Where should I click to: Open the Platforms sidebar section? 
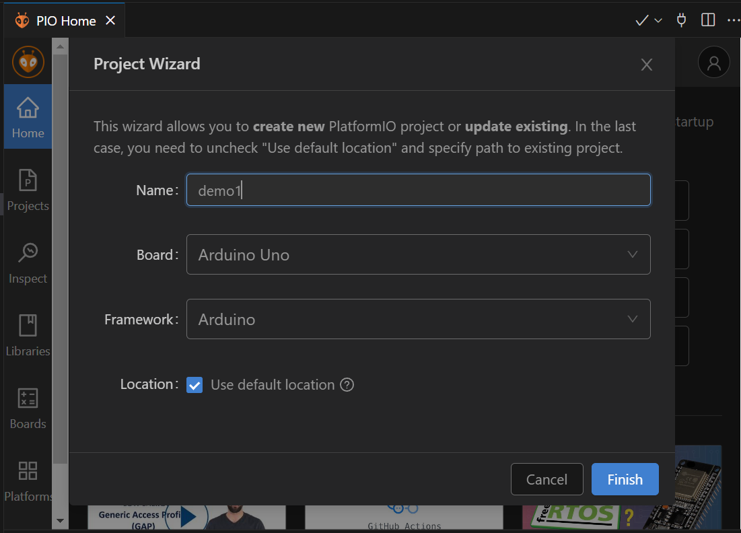[x=28, y=481]
